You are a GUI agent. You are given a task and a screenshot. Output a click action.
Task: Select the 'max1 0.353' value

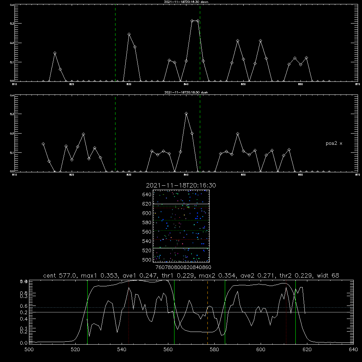[100, 275]
